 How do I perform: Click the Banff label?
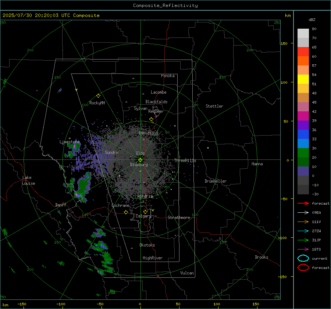coord(61,205)
